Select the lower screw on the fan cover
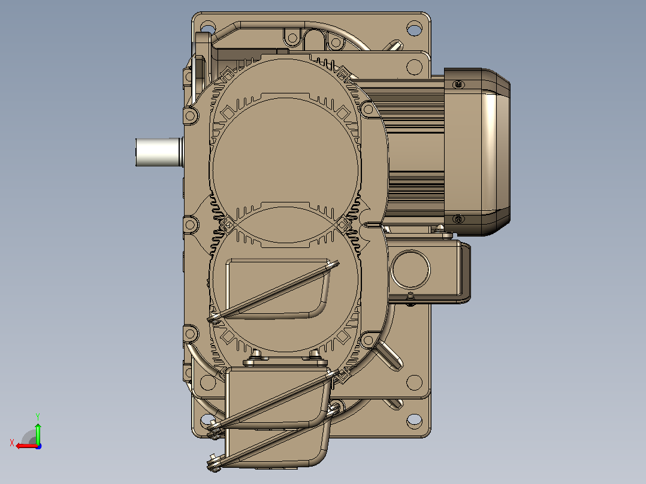Screen dimensions: 646x484 458,219
